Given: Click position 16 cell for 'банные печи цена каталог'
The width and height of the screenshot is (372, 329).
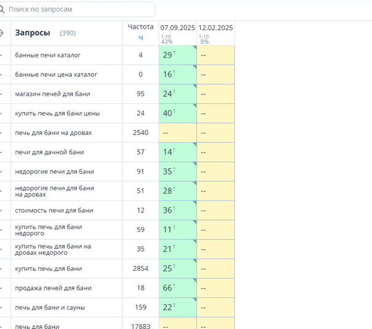Looking at the screenshot, I should (x=178, y=75).
